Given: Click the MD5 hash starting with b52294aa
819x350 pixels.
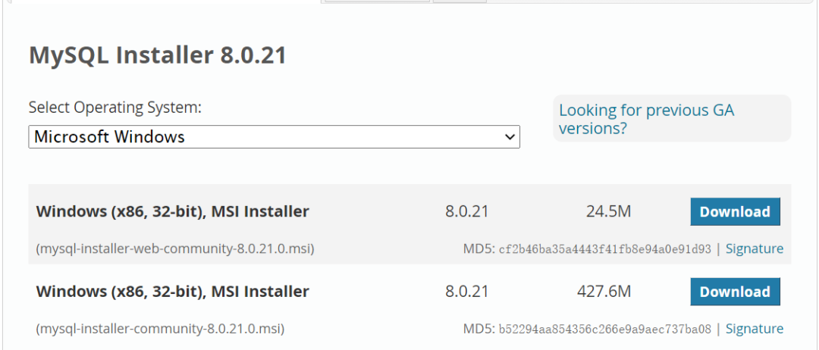Looking at the screenshot, I should click(604, 330).
